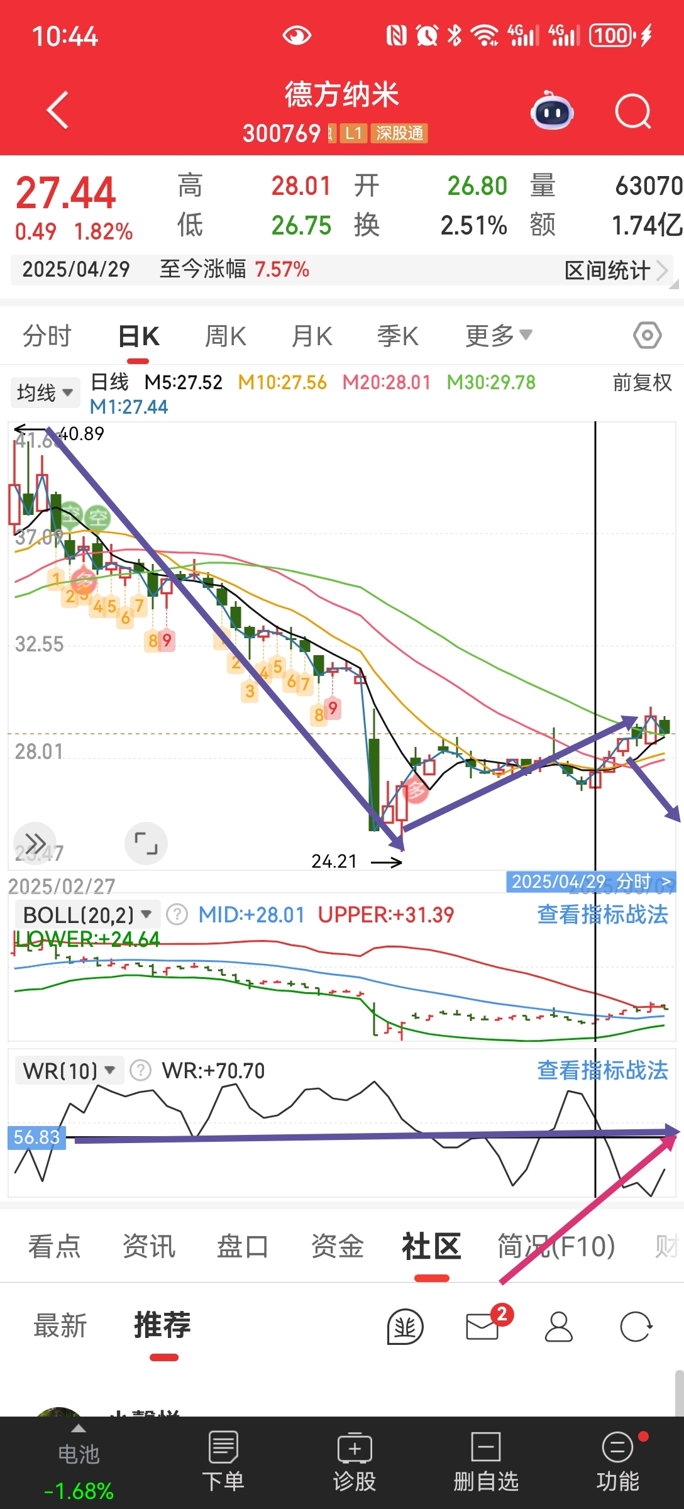Image resolution: width=684 pixels, height=1509 pixels.
Task: Tap the M30:29.78 moving average label
Action: click(x=491, y=382)
